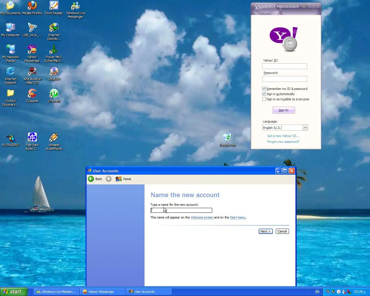Viewport: 370px width, 296px height.
Task: Click Next button in User Accounts
Action: [265, 231]
